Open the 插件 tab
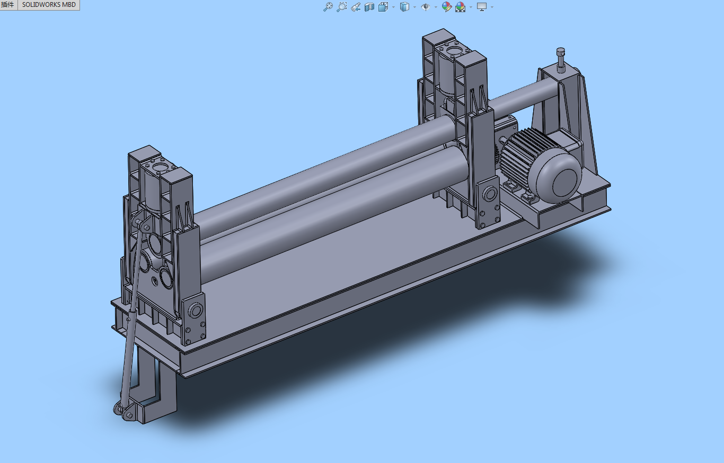Image resolution: width=724 pixels, height=463 pixels. click(x=8, y=5)
